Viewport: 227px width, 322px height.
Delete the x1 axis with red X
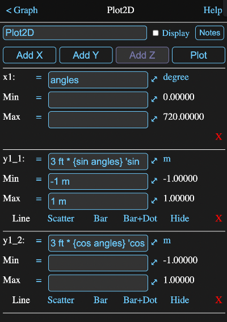pos(218,137)
